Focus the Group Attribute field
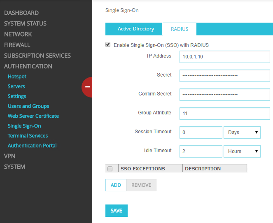The height and width of the screenshot is (223, 273). pos(224,113)
